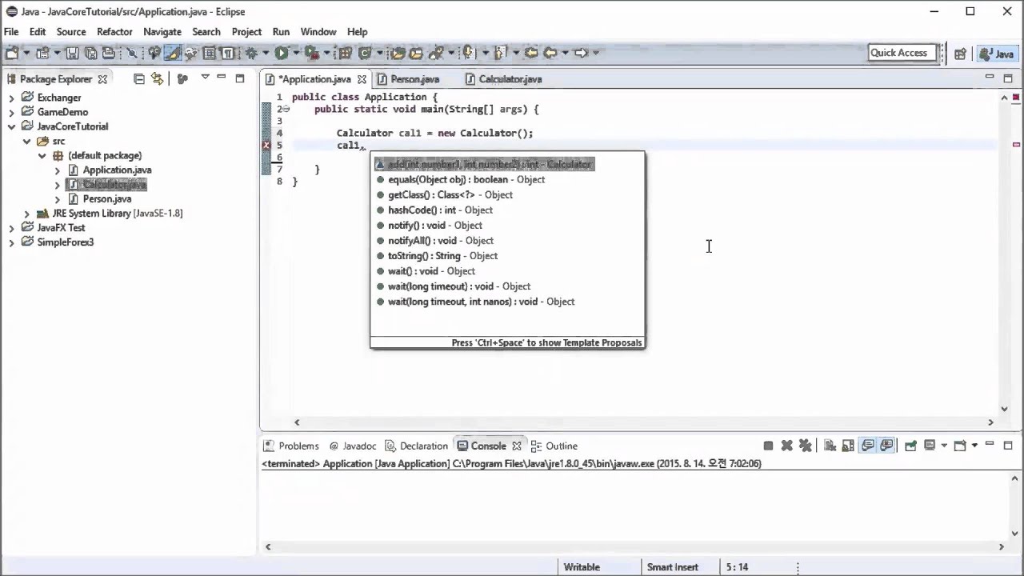Collapse the src folder node
This screenshot has height=576, width=1024.
(x=26, y=141)
